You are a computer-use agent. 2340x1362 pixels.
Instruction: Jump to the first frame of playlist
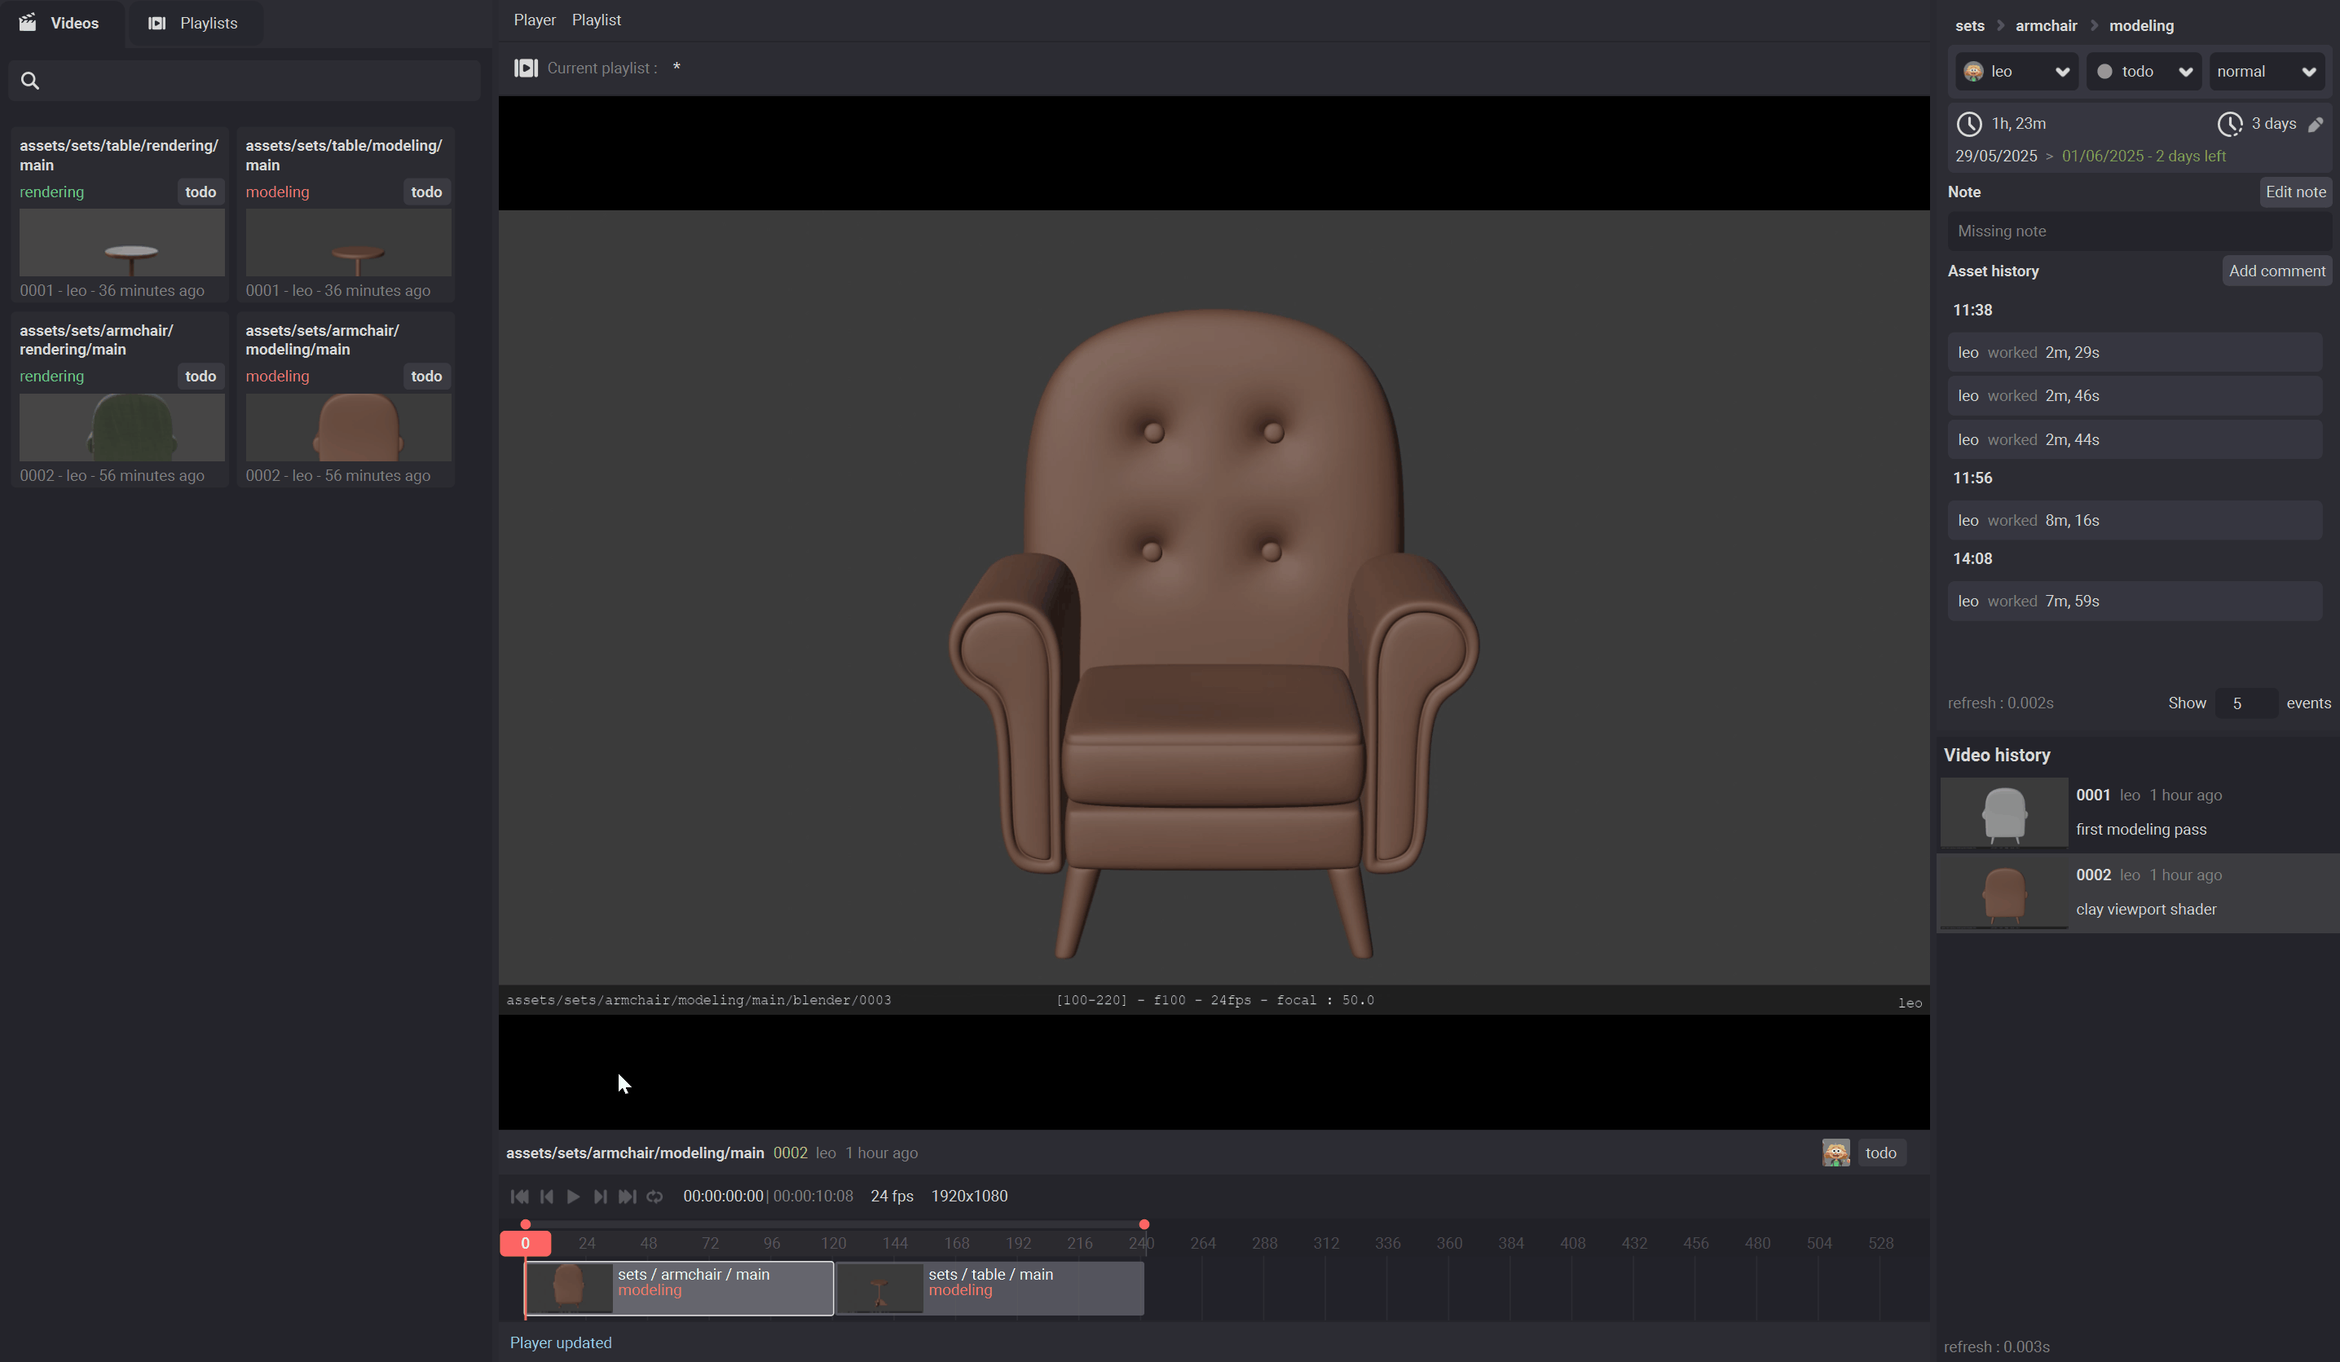tap(519, 1197)
